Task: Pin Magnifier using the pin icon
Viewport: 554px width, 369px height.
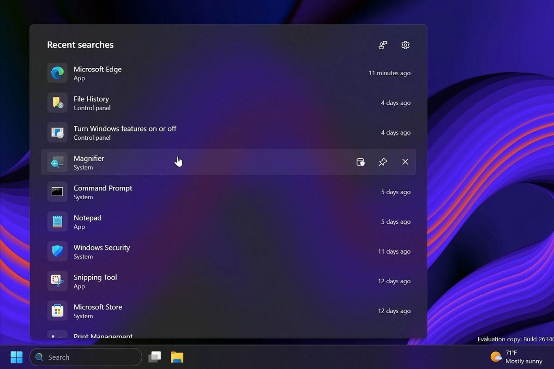Action: pos(383,162)
